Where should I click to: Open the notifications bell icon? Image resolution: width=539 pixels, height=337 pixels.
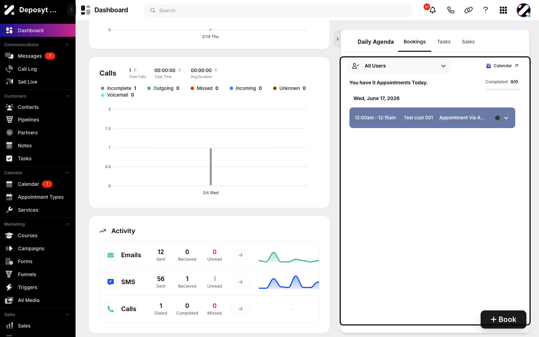[x=433, y=10]
